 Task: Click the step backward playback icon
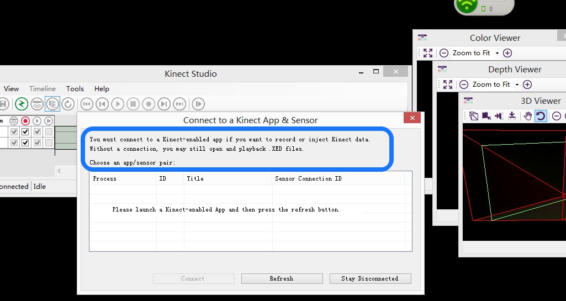(x=102, y=104)
